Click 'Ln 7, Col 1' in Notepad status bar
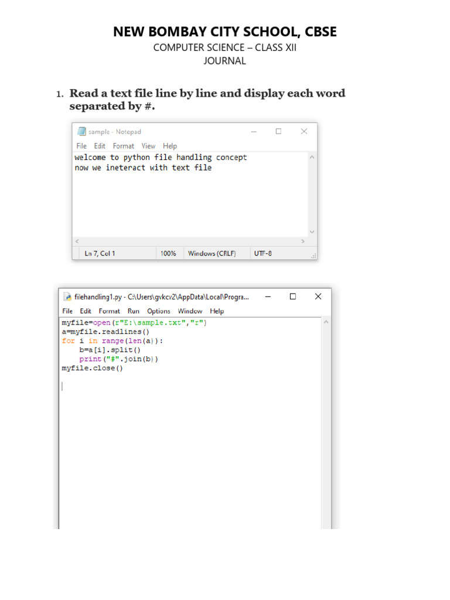This screenshot has width=450, height=600. pyautogui.click(x=100, y=253)
